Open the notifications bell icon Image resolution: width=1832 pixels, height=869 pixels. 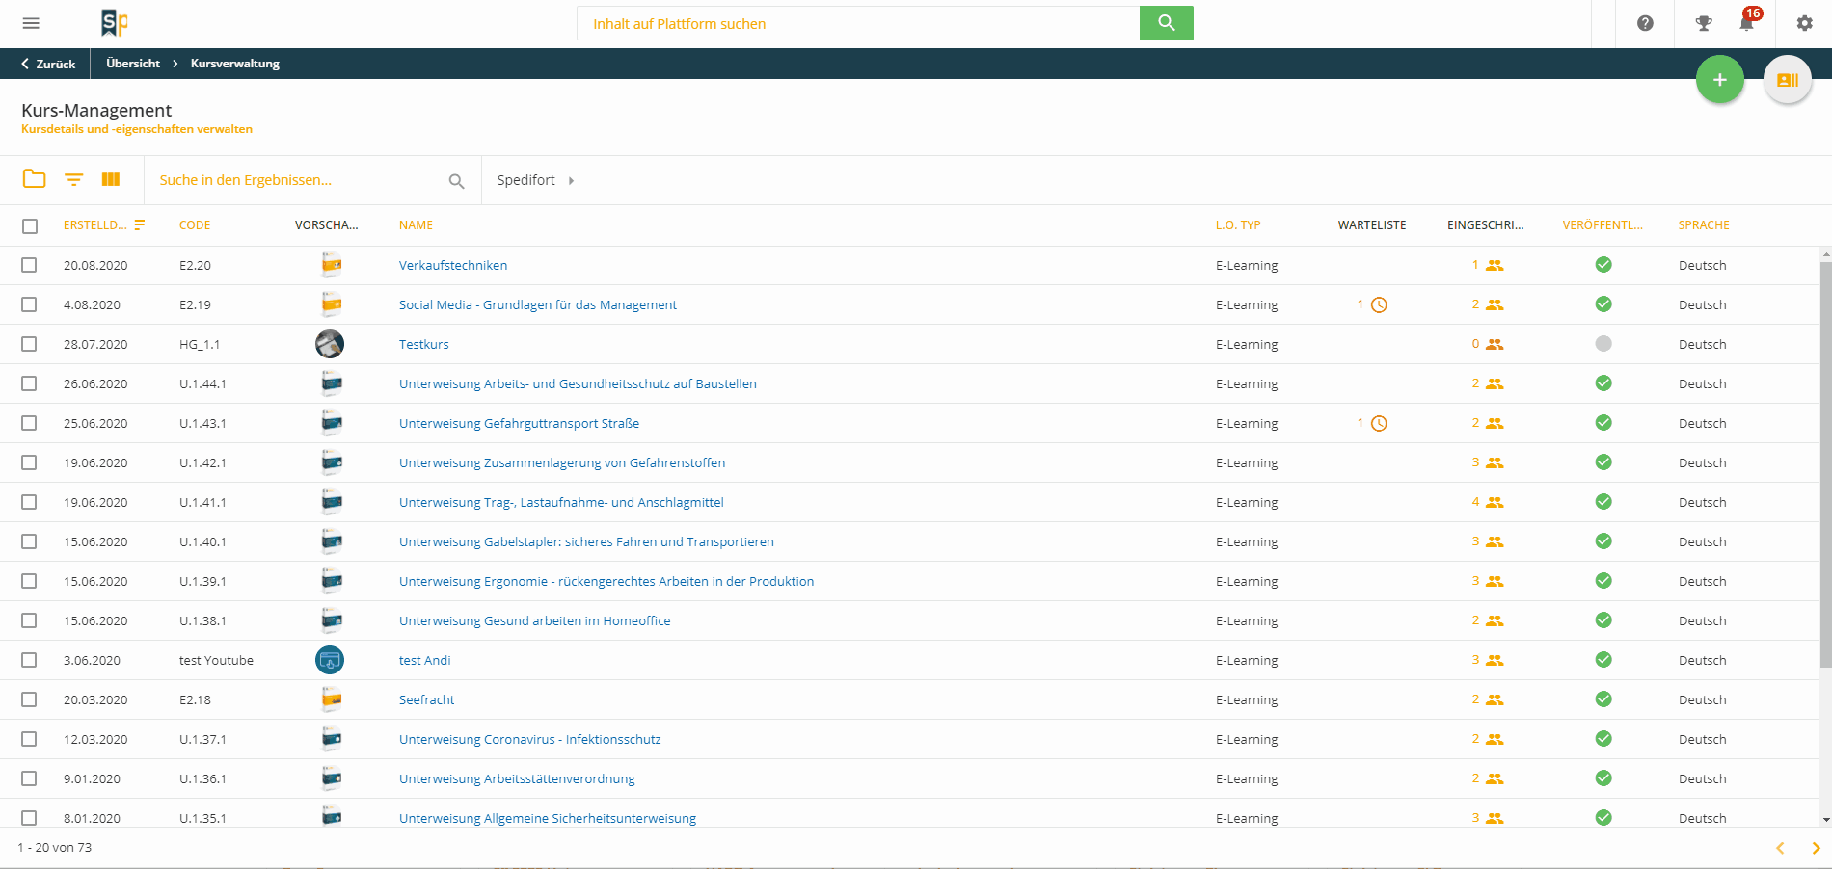pos(1746,23)
